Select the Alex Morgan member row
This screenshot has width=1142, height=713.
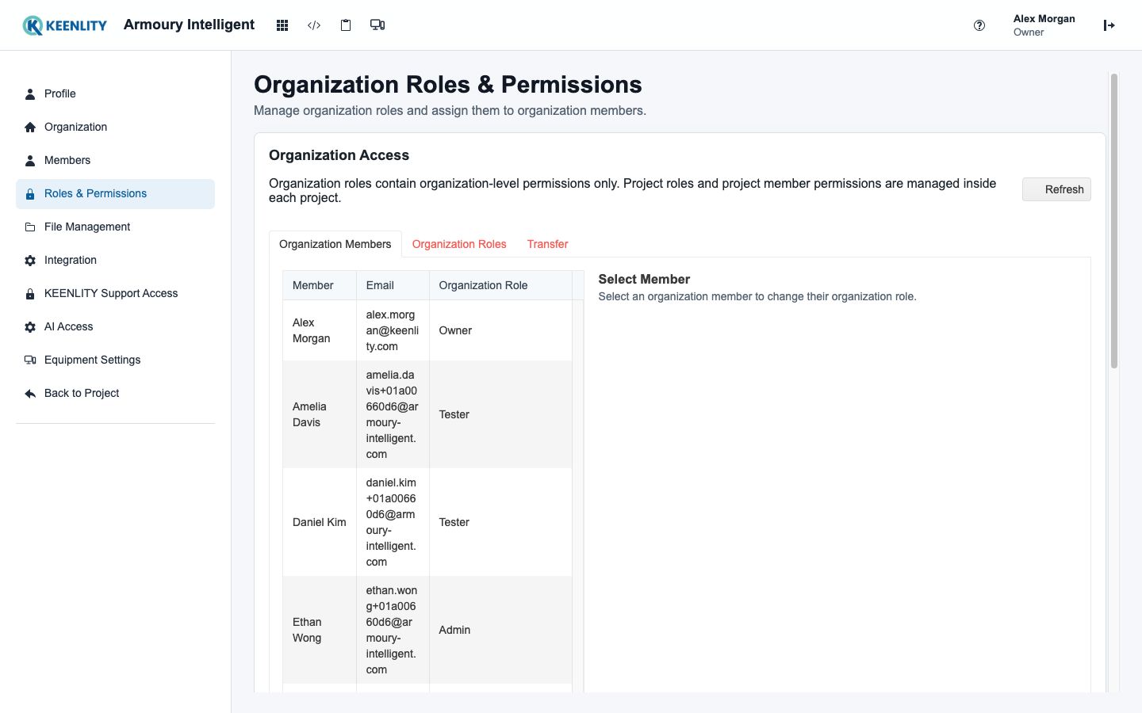point(427,330)
